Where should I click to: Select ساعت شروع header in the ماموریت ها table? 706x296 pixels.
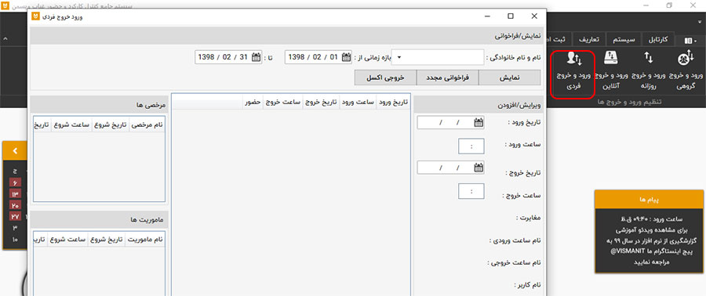(x=68, y=240)
